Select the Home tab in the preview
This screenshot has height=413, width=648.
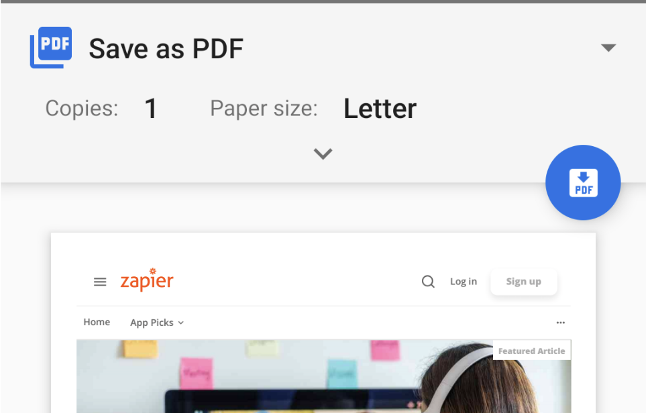tap(97, 322)
